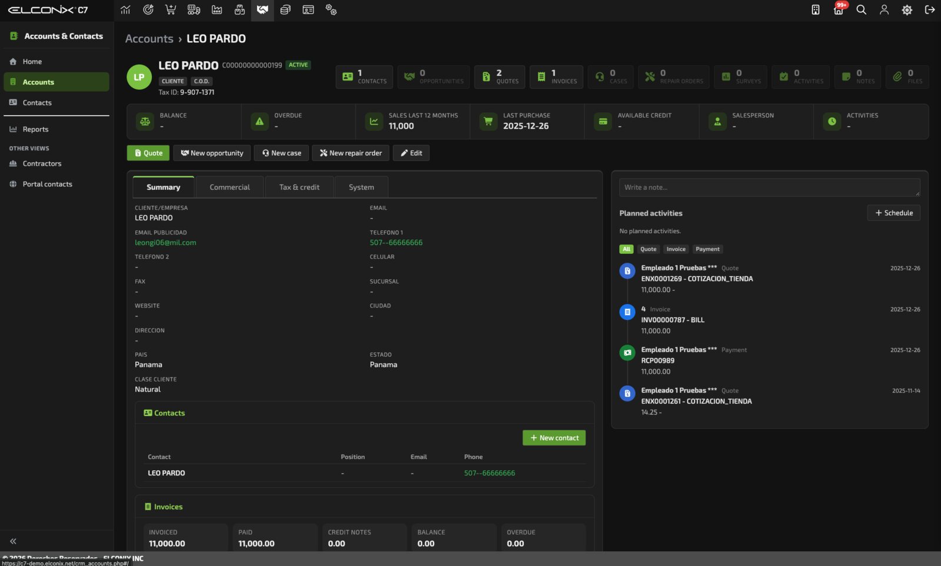This screenshot has height=566, width=941.
Task: Select the Payment timeline filter
Action: 708,249
